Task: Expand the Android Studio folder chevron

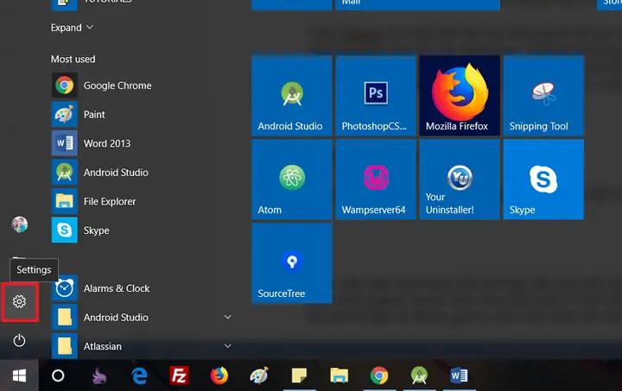Action: tap(228, 317)
